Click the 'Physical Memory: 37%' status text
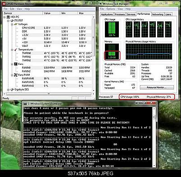 click(159, 97)
